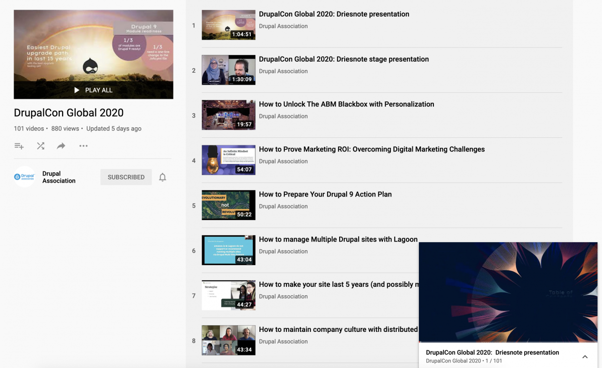
Task: Open 'How to manage Multiple Drupal sites' title
Action: pos(338,240)
